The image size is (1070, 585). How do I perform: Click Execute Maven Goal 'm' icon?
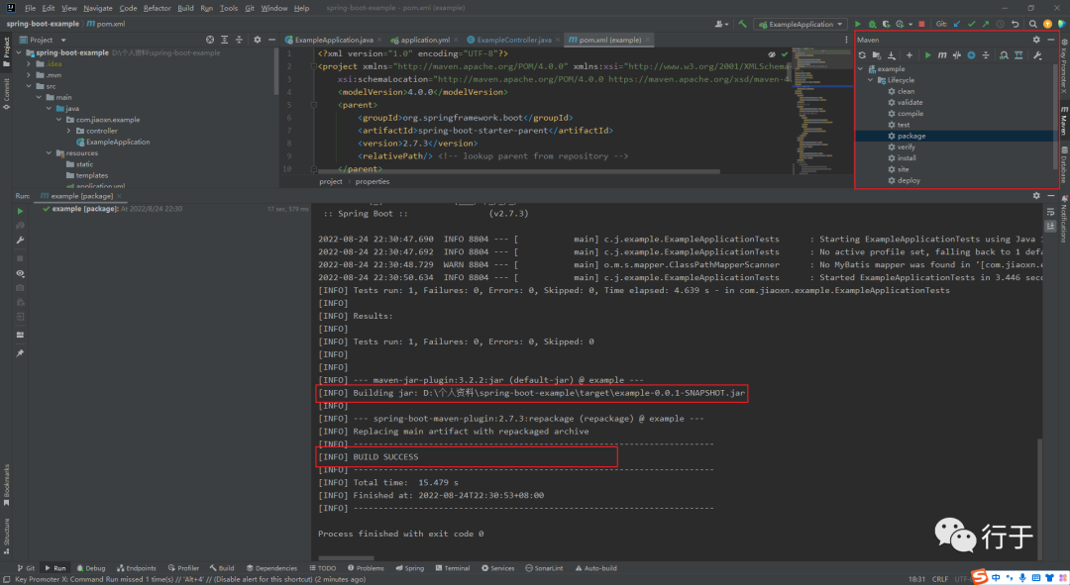pos(941,55)
